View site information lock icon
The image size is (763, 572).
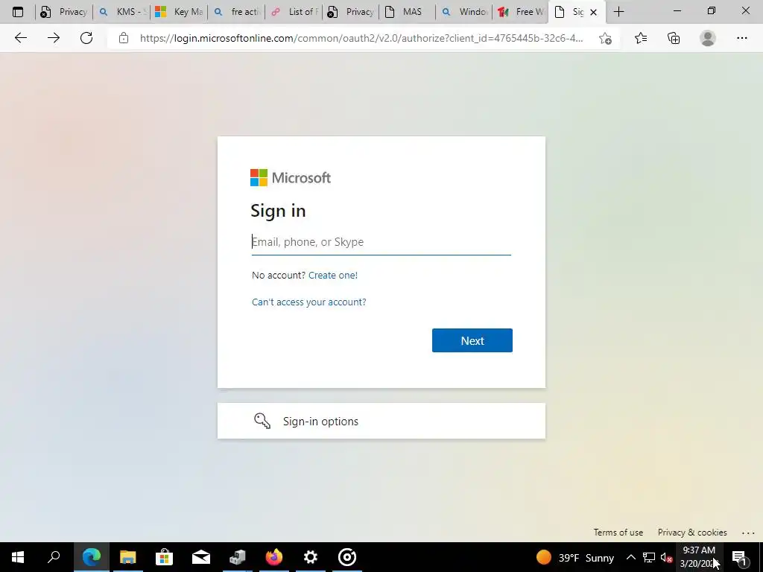[x=124, y=38]
